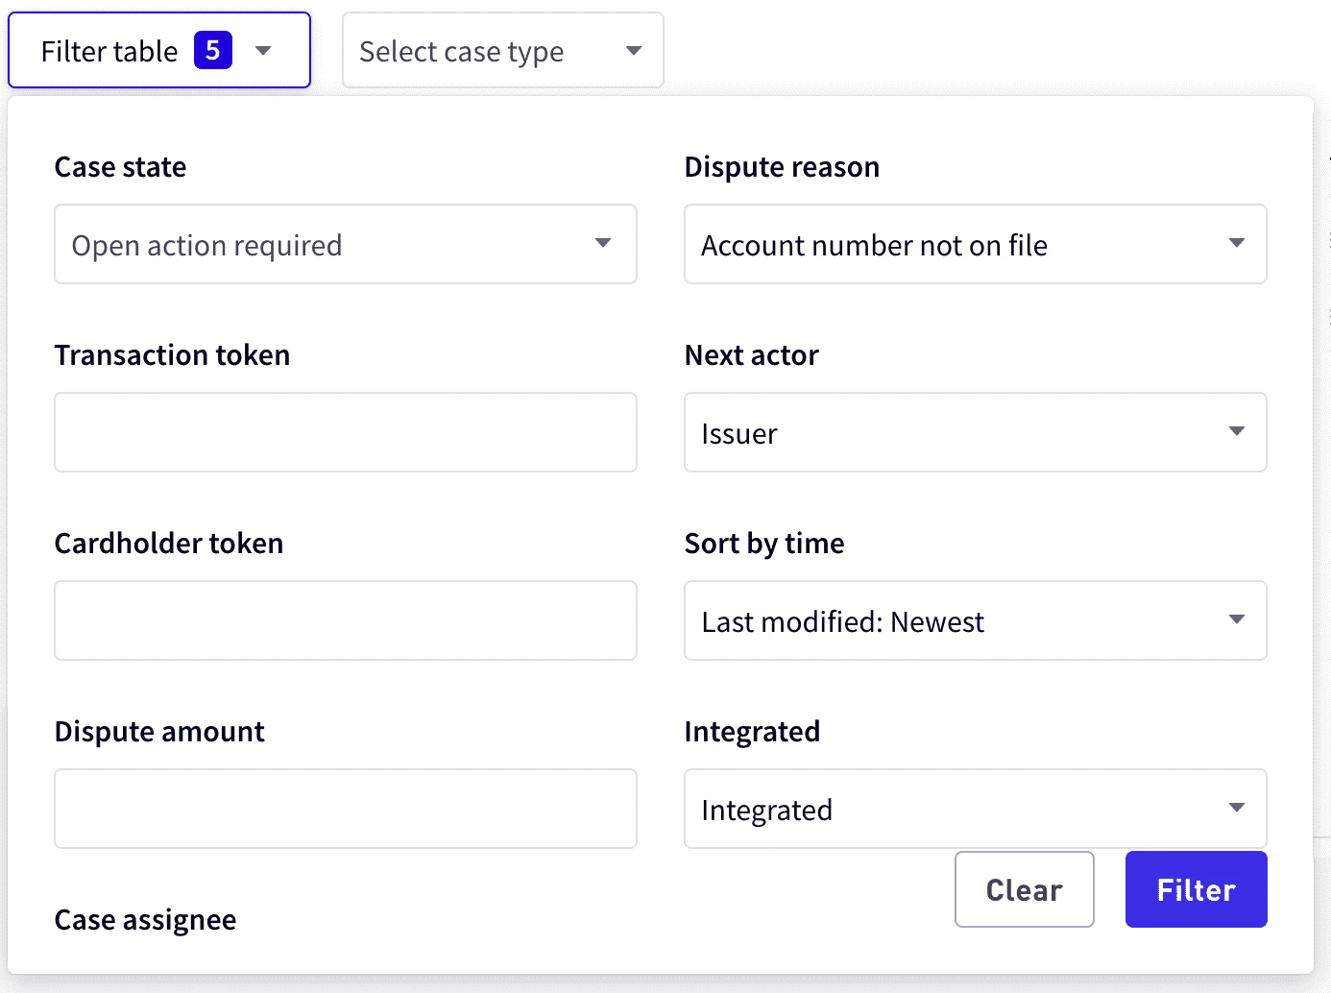This screenshot has width=1331, height=993.
Task: Click the Case state caret arrow
Action: pyautogui.click(x=603, y=244)
